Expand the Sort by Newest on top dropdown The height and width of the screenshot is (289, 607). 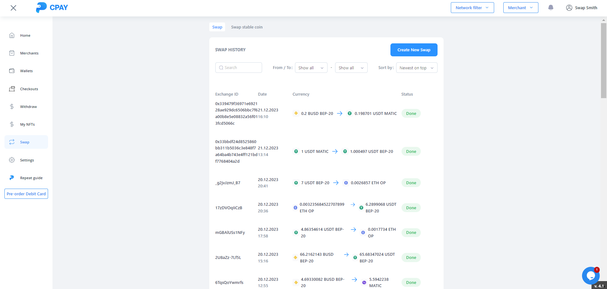[416, 68]
